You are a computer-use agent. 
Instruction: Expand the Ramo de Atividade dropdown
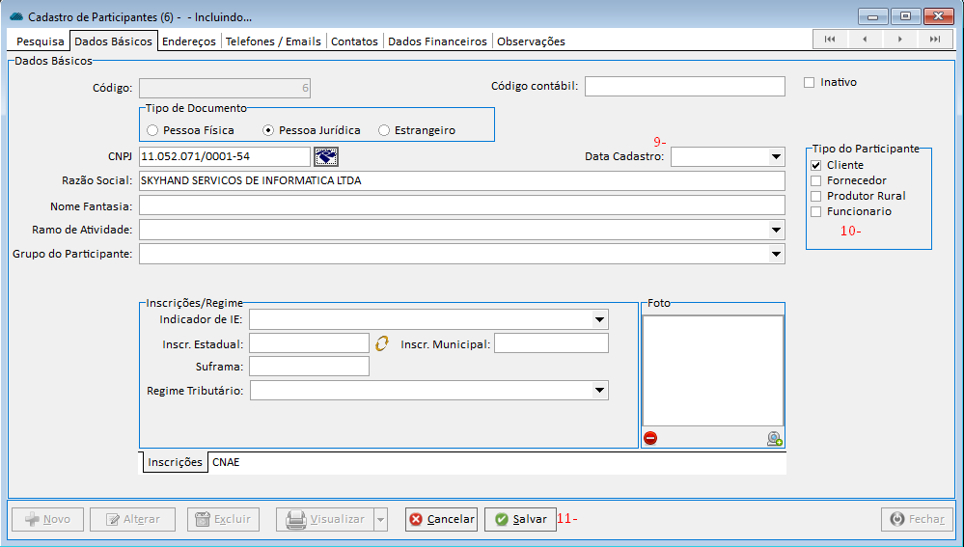776,230
